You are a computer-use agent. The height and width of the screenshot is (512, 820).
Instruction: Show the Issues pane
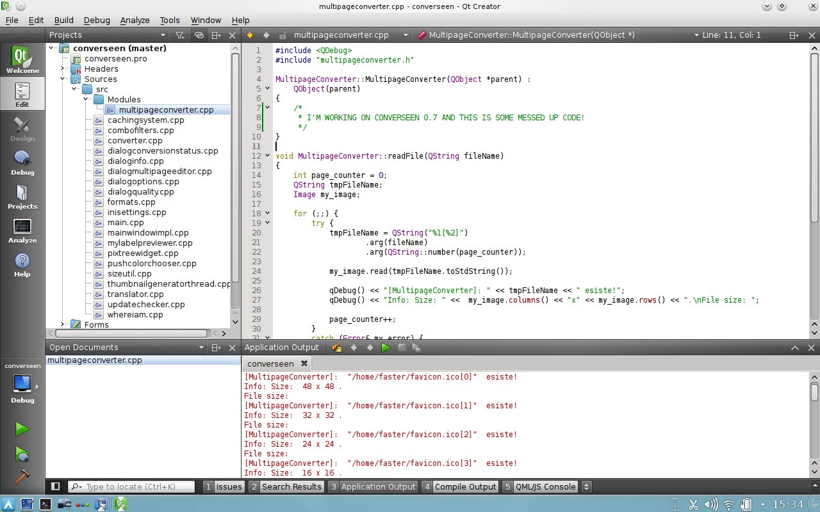tap(224, 486)
